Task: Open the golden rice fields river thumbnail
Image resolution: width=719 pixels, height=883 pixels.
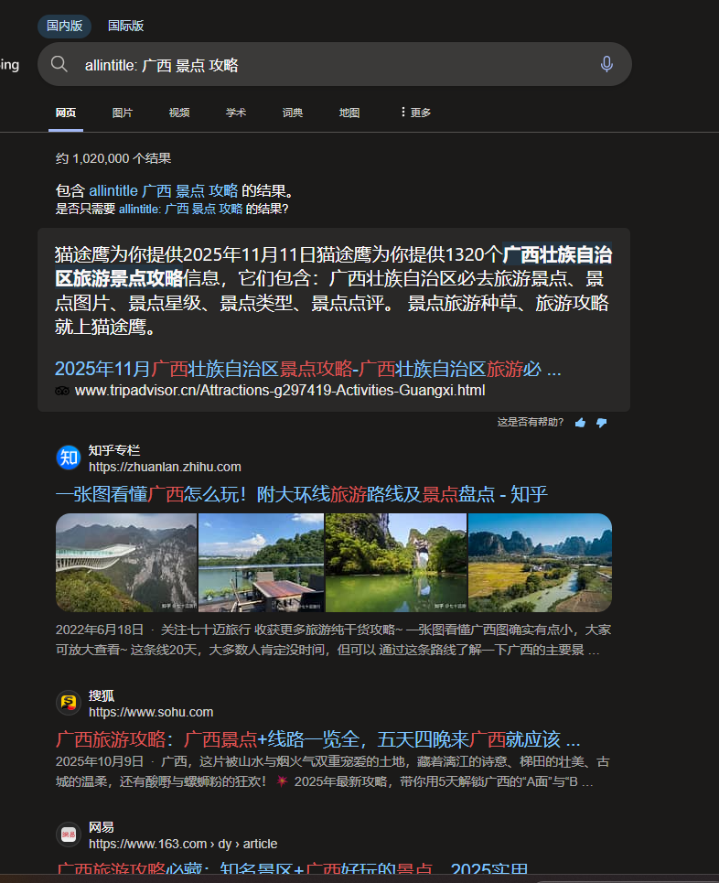Action: click(540, 563)
